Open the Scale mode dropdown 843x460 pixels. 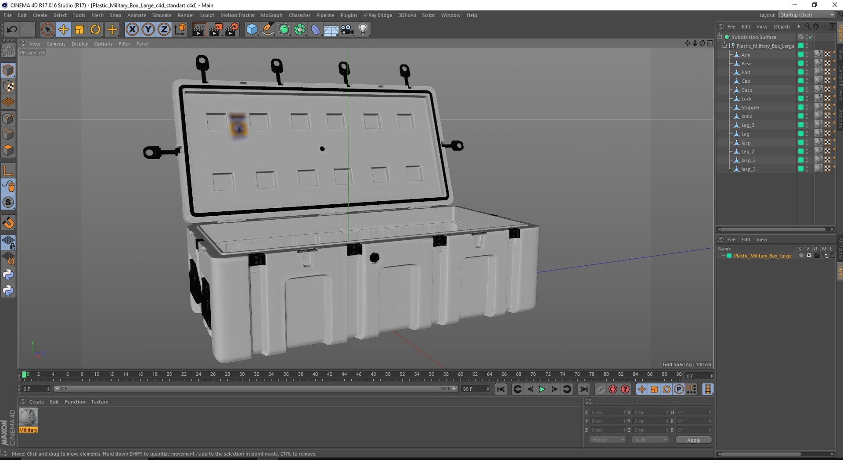tap(650, 440)
